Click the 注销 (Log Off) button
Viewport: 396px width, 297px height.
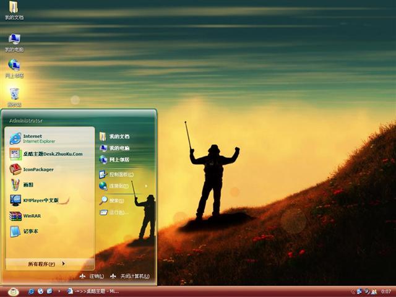pyautogui.click(x=92, y=276)
